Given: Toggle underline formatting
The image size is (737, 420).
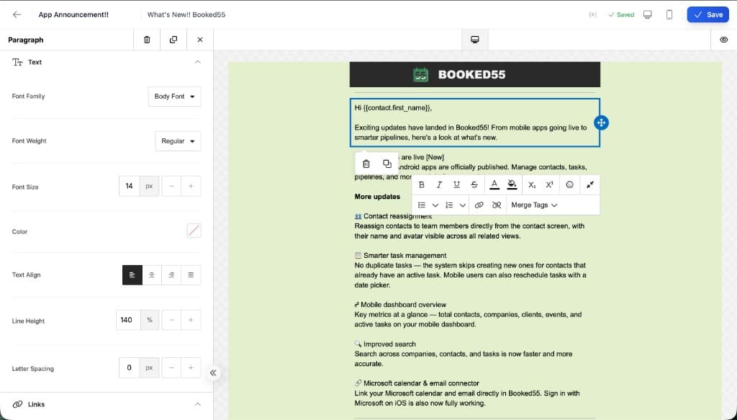Looking at the screenshot, I should (456, 185).
